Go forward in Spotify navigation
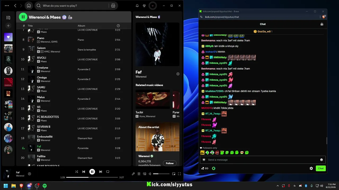 [x=21, y=6]
